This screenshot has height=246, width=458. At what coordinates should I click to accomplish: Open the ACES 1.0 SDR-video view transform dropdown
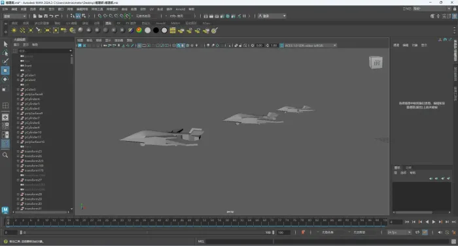(x=311, y=46)
